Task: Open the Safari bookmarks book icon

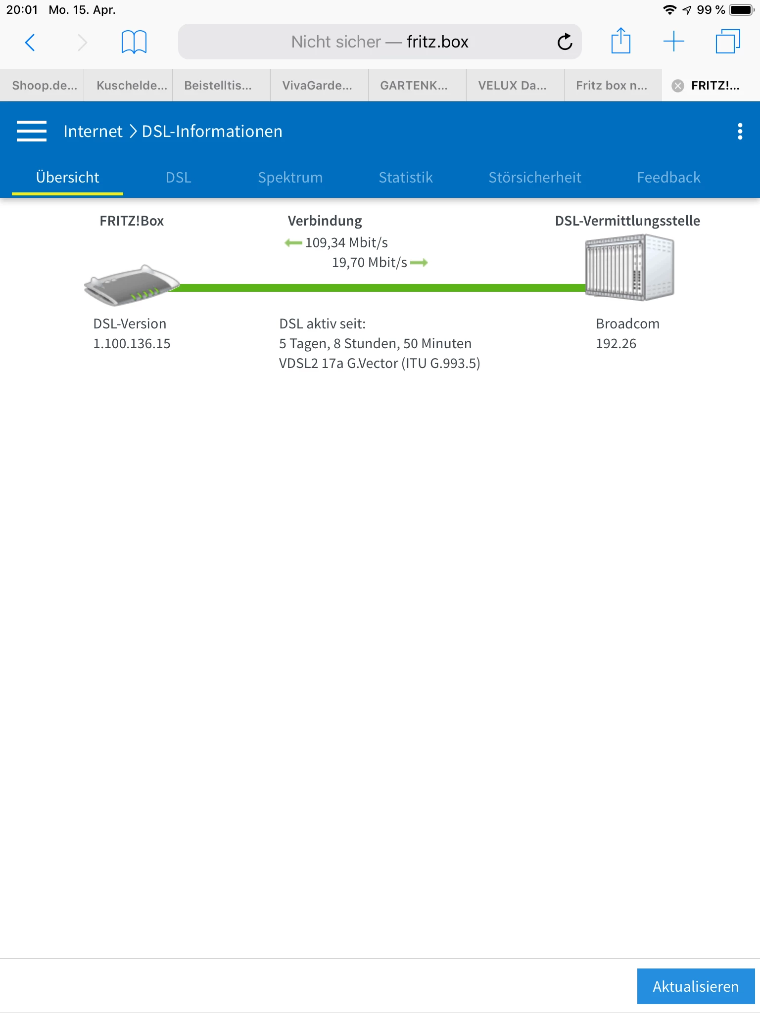Action: click(134, 42)
